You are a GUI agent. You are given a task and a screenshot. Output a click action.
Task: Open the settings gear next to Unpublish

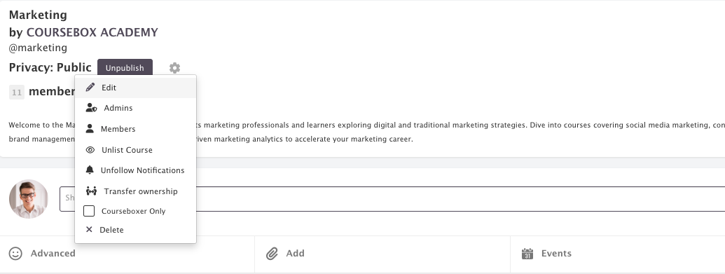[x=174, y=68]
